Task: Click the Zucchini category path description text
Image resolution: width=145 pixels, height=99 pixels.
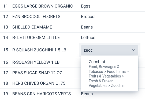Action: [x=109, y=76]
